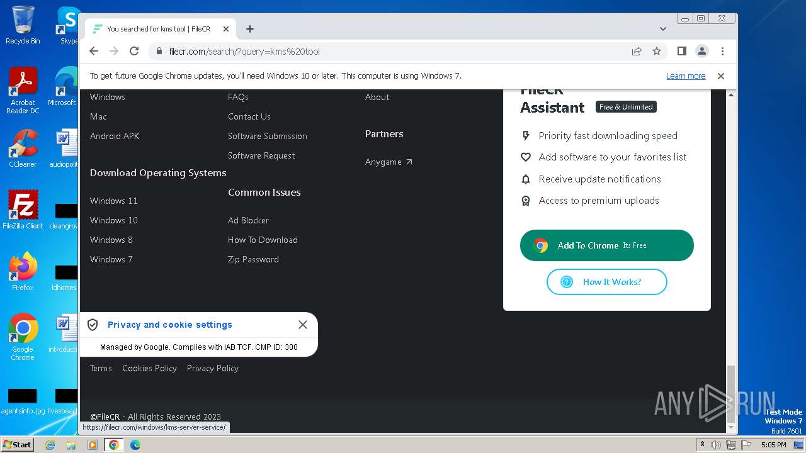Click the Add To Chrome button
Viewport: 806px width, 453px height.
pos(607,245)
